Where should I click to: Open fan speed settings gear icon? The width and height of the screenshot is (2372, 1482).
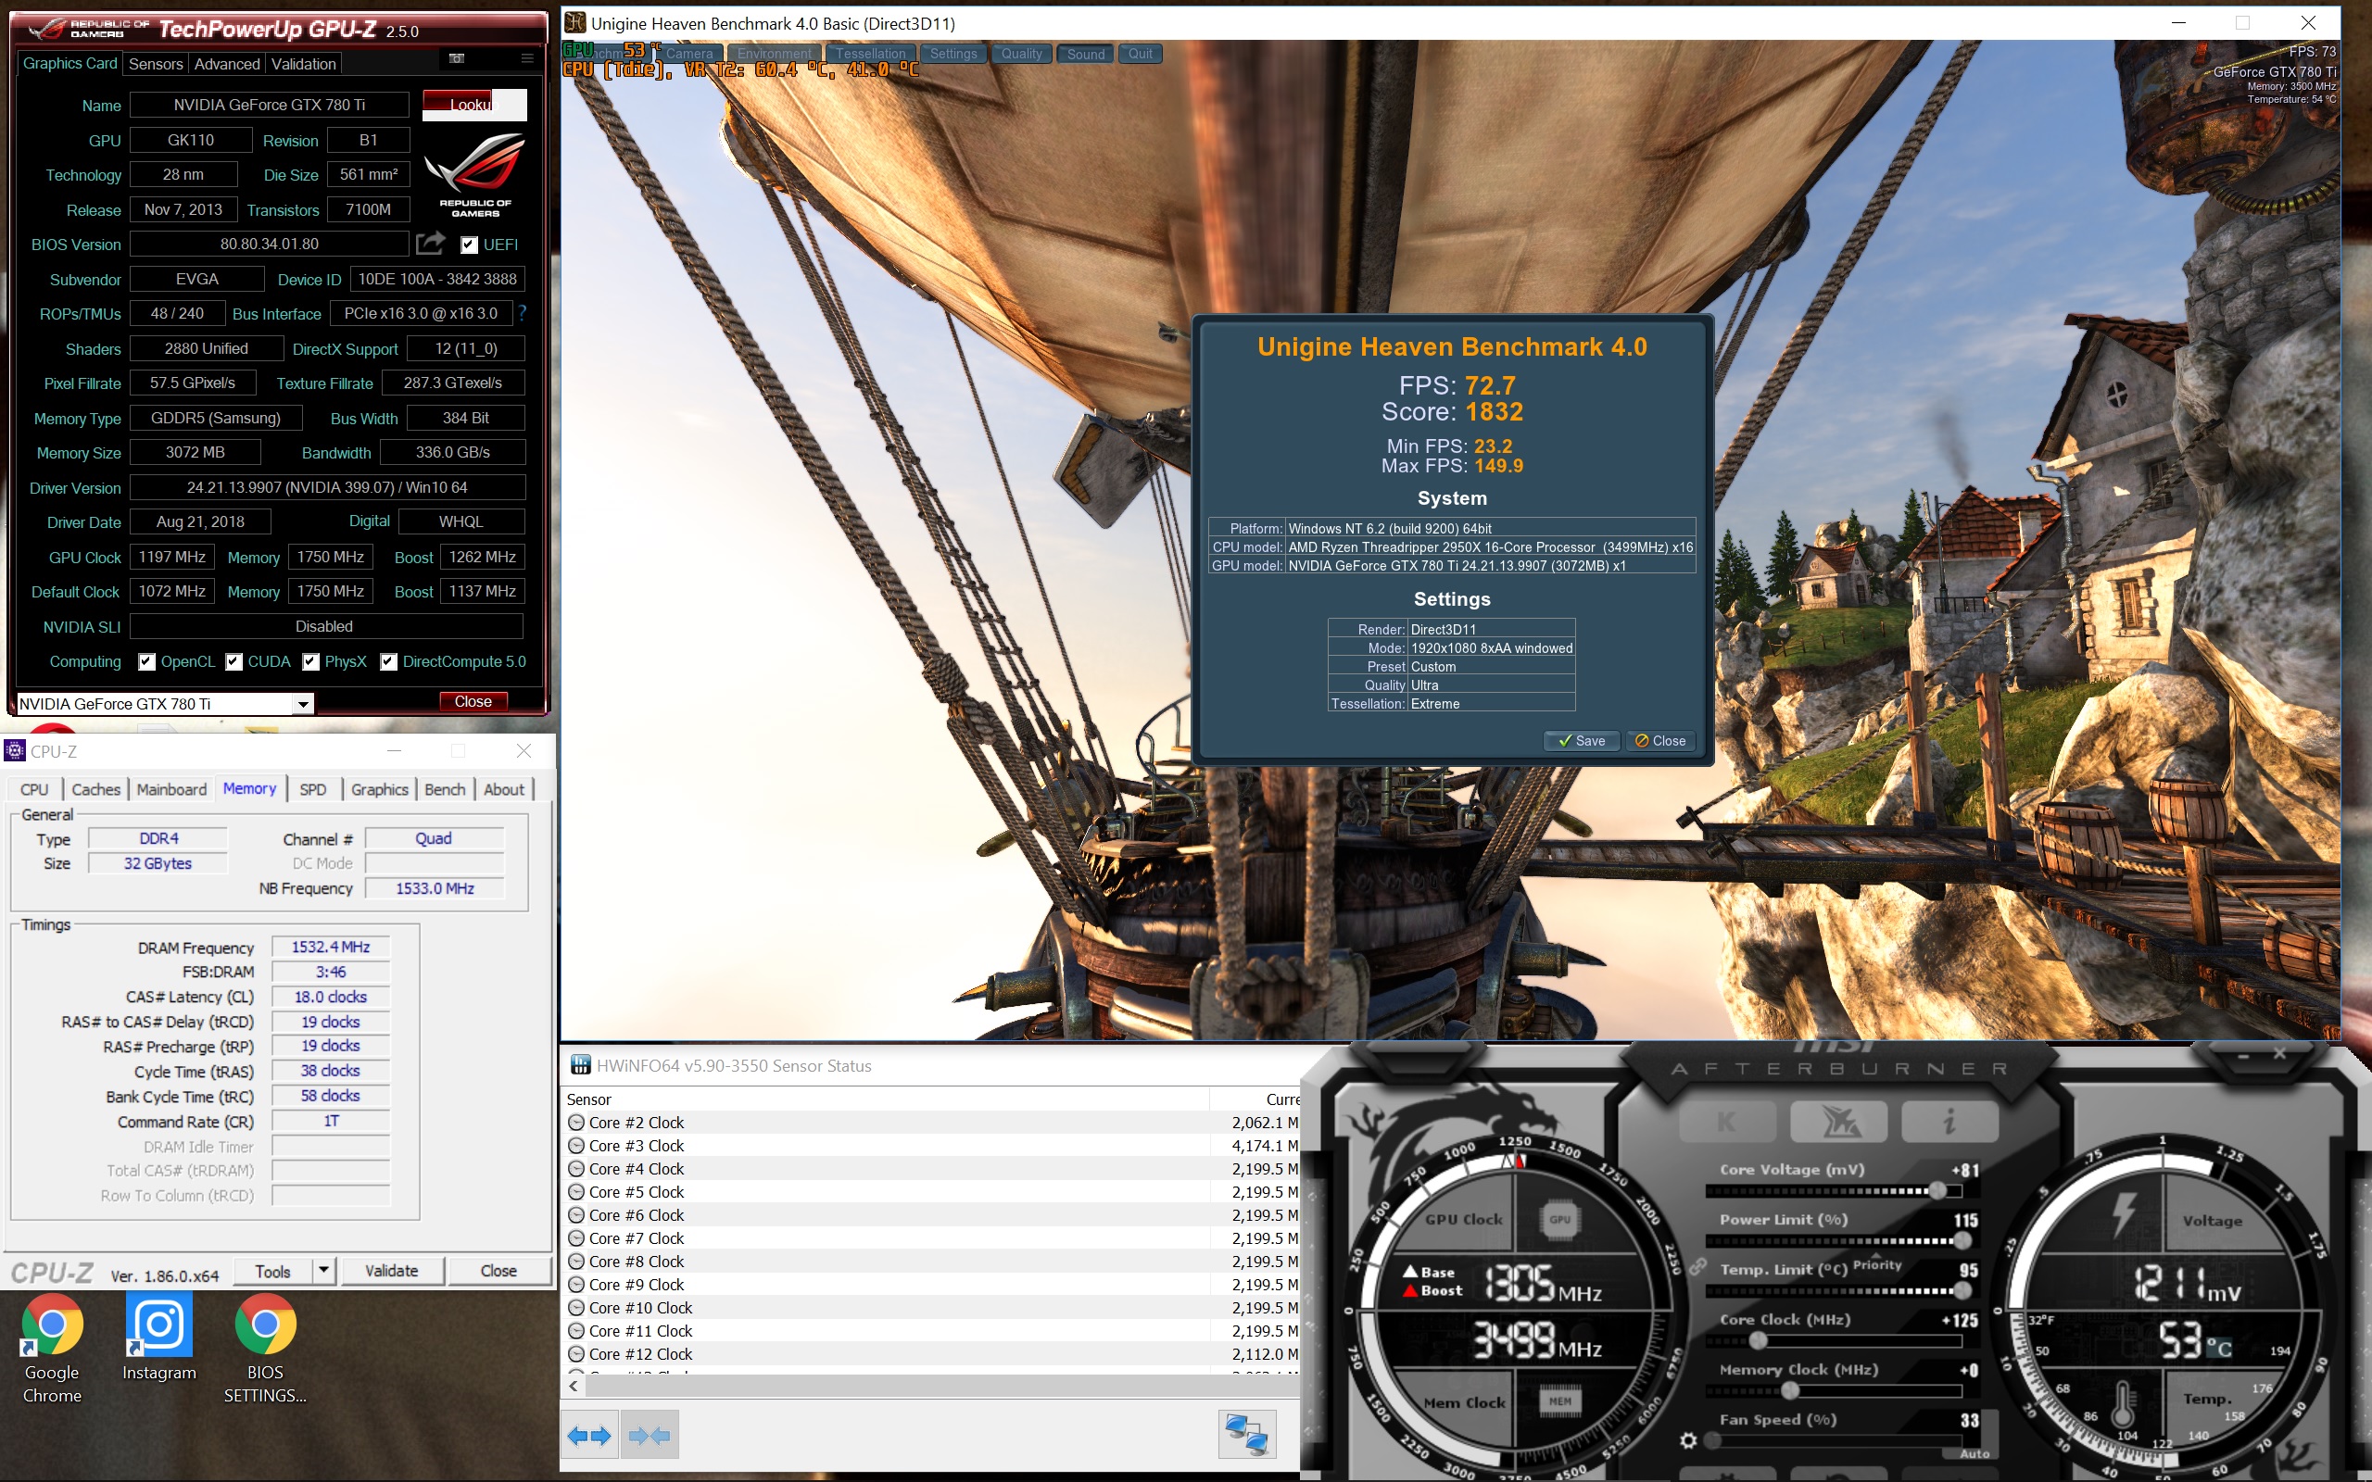tap(1688, 1439)
